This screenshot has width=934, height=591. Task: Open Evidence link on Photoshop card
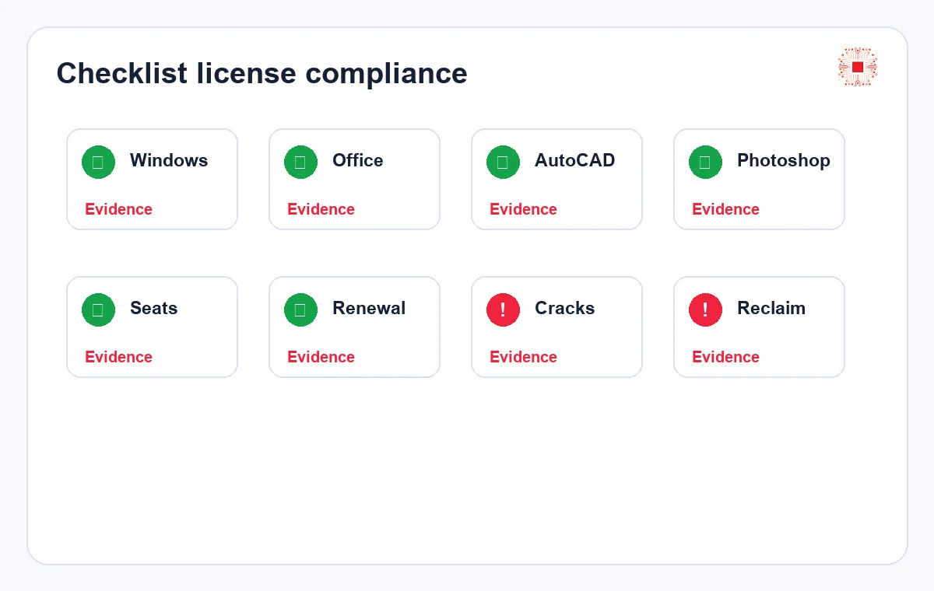click(x=725, y=209)
